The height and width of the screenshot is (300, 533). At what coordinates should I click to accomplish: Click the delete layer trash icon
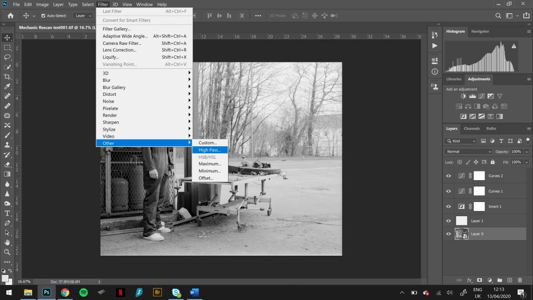tap(519, 280)
